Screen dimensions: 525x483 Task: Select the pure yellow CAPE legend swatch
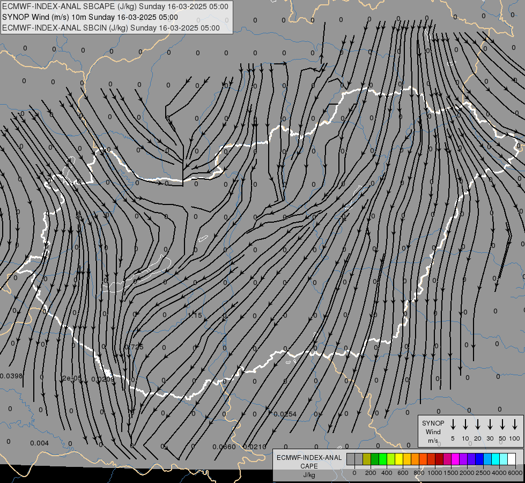399,459
